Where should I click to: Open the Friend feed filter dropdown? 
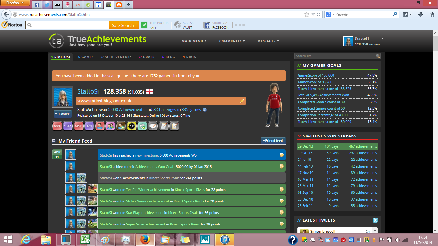pyautogui.click(x=273, y=141)
